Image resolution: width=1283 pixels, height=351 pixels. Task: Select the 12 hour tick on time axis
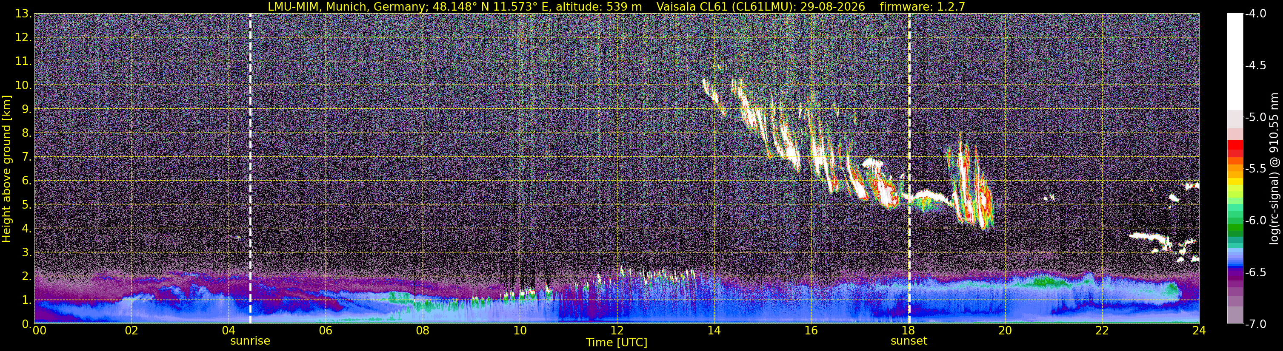click(617, 330)
